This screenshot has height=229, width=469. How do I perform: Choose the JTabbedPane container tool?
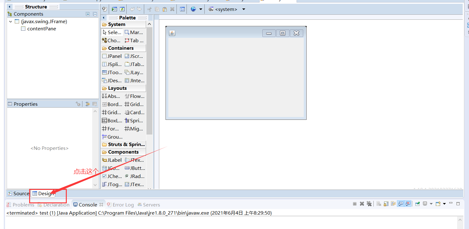tap(134, 64)
